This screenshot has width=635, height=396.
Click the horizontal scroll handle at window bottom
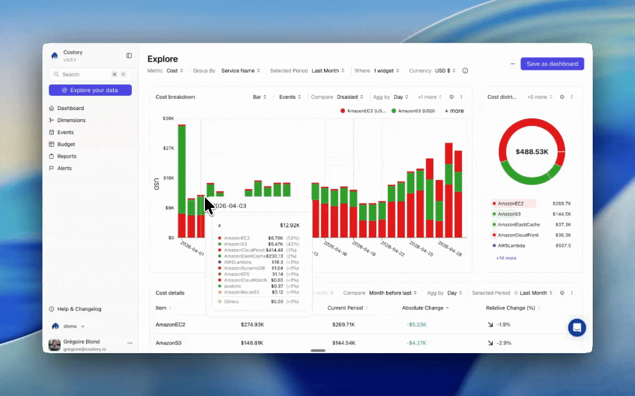(x=318, y=350)
